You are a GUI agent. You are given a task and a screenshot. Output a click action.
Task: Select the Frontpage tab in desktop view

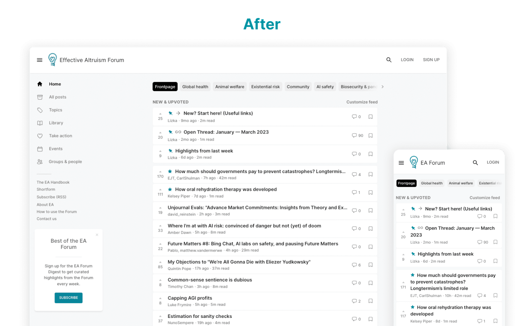pos(165,87)
